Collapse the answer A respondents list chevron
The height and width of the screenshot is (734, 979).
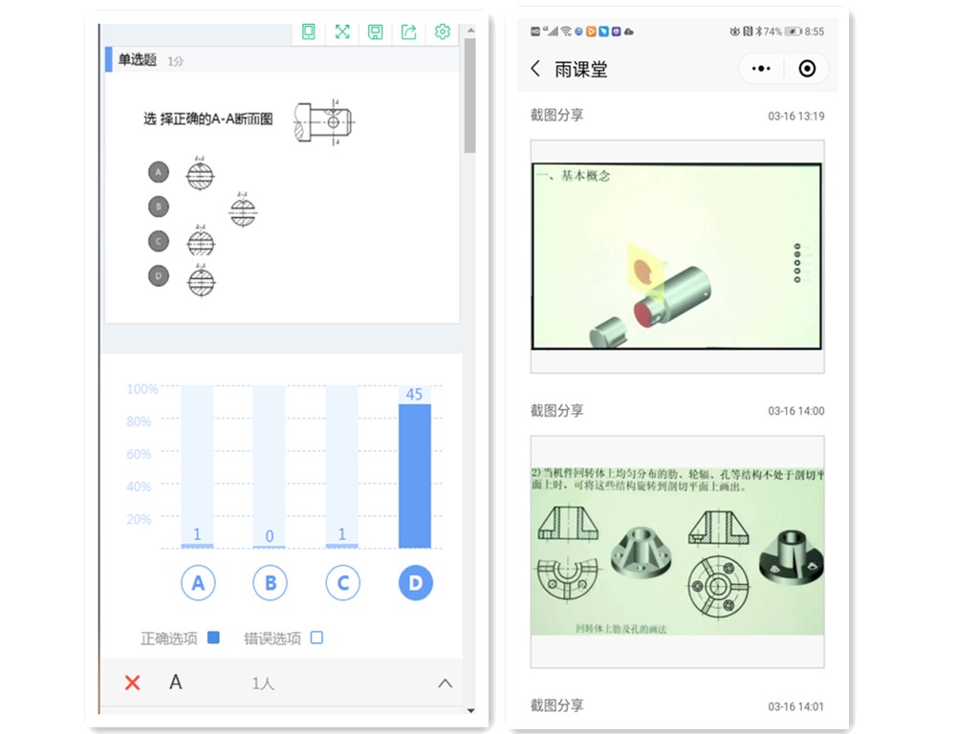coord(445,683)
